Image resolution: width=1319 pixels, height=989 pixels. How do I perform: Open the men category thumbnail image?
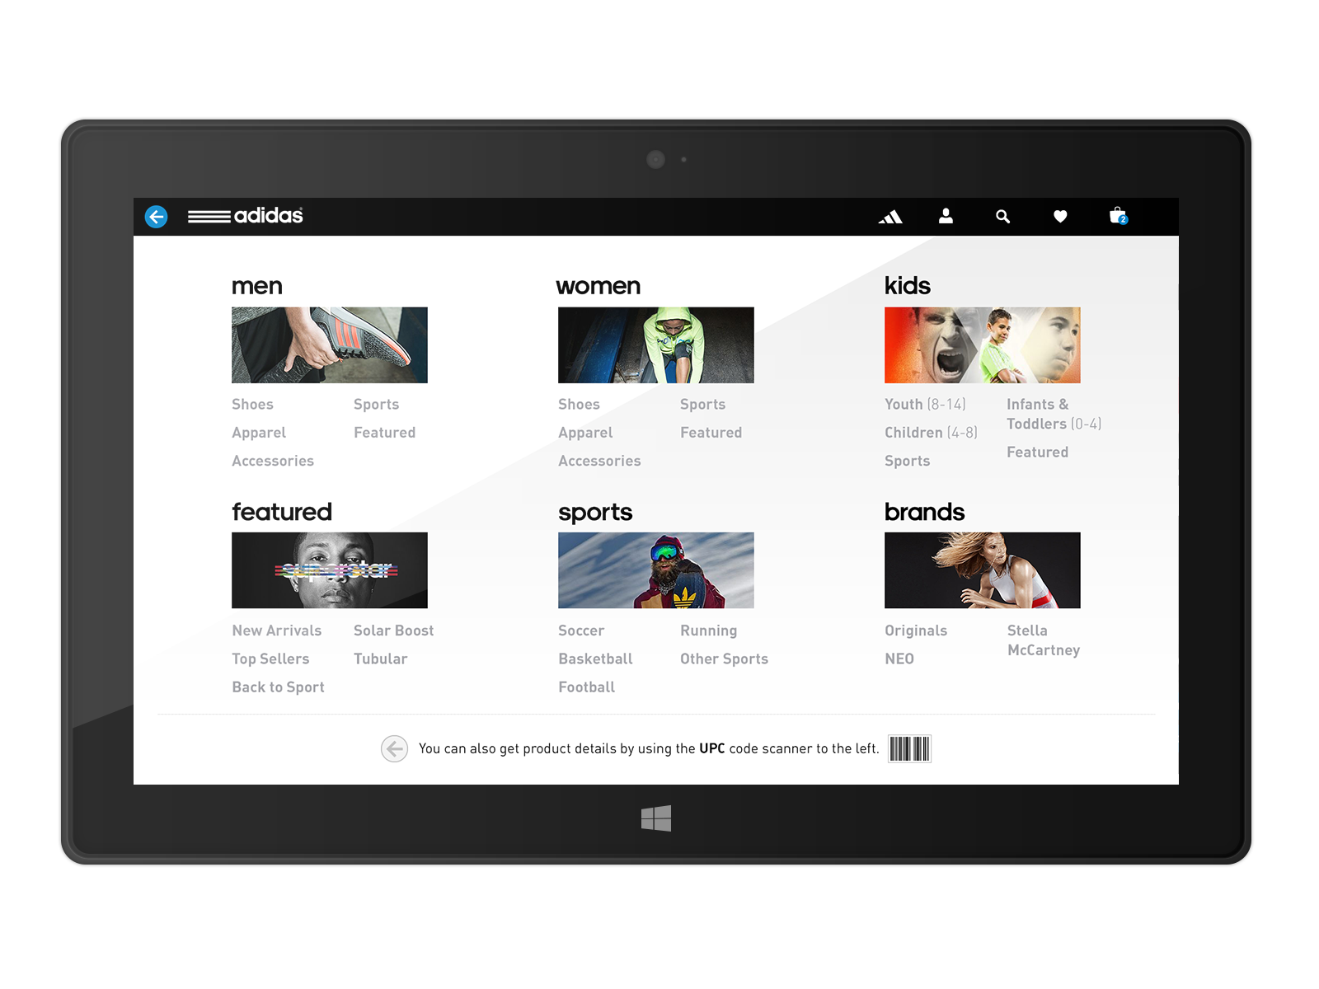click(330, 345)
